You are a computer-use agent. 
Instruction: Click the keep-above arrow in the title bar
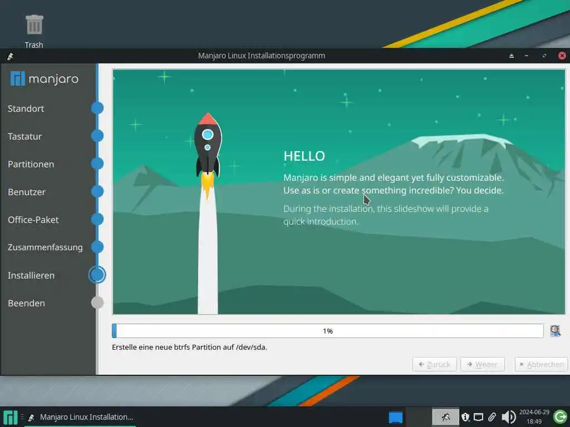(x=512, y=56)
